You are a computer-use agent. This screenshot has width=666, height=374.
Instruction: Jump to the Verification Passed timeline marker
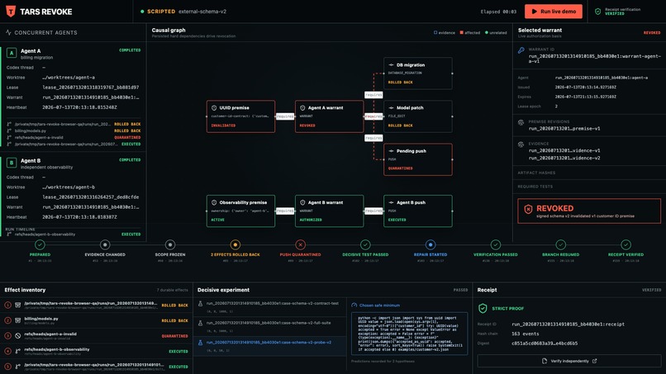pos(496,244)
